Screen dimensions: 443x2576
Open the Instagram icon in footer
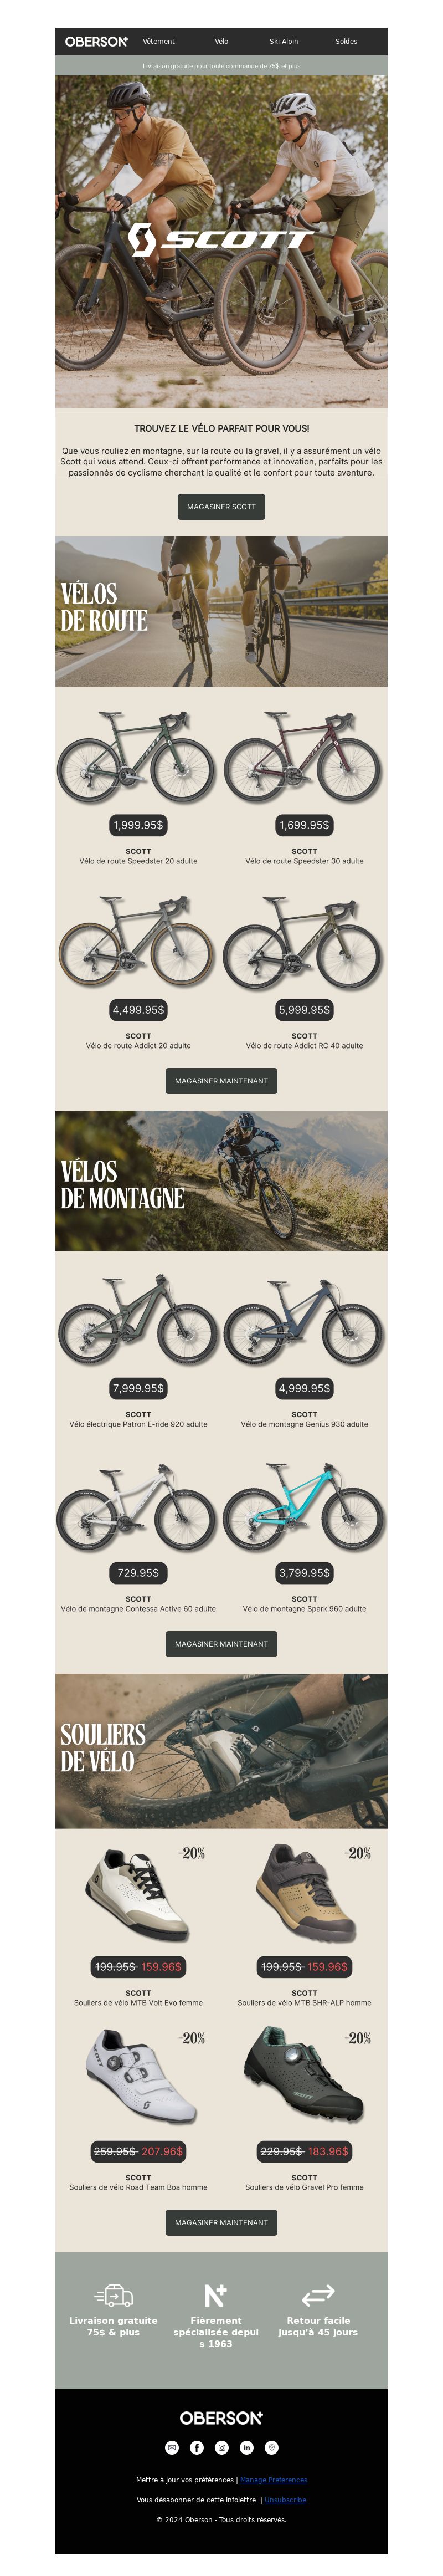click(222, 2447)
